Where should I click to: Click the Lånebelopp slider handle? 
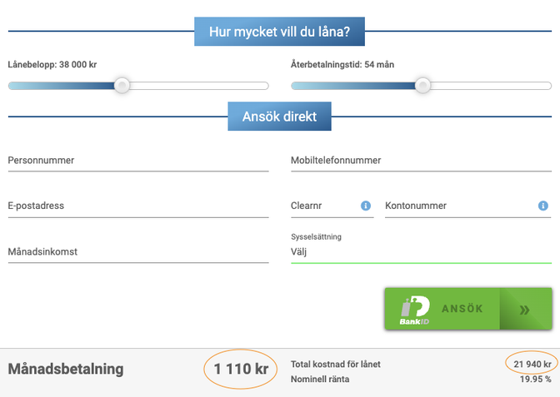tap(122, 85)
